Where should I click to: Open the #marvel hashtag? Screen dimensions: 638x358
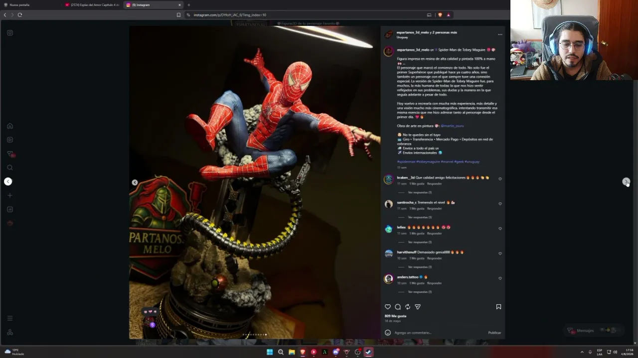tap(447, 162)
